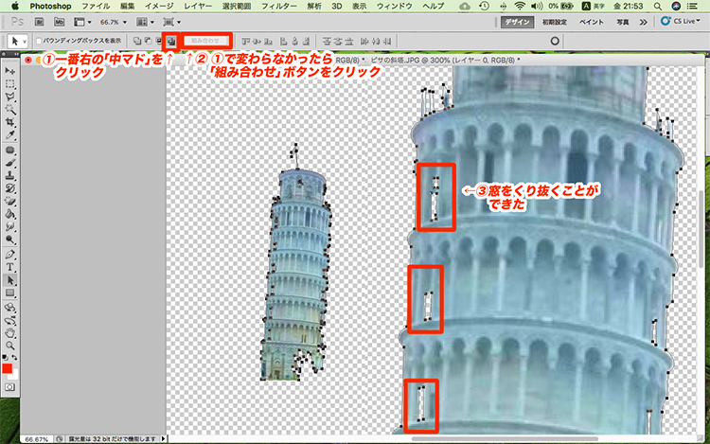The image size is (710, 444).
Task: Select the Move tool
Action: (x=9, y=71)
